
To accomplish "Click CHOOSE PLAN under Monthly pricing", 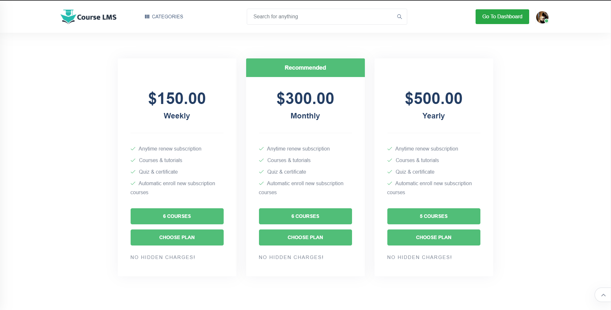I will pos(305,237).
